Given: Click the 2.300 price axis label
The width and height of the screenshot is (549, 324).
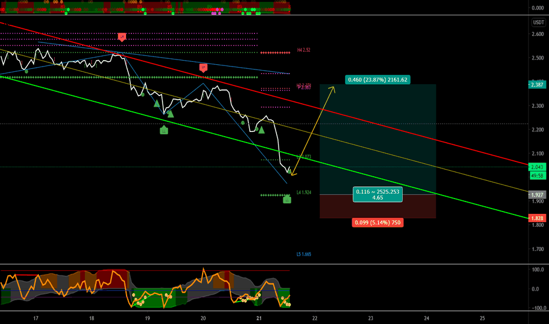Looking at the screenshot, I should click(x=537, y=106).
